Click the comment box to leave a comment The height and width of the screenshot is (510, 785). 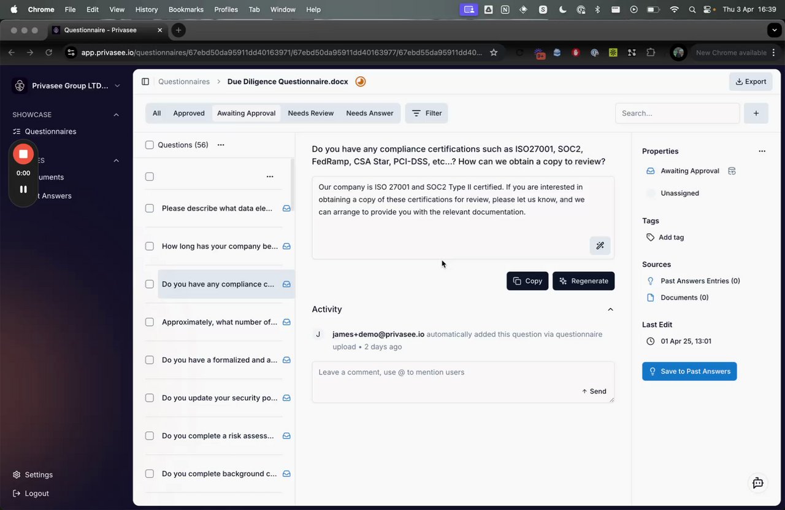coord(463,382)
